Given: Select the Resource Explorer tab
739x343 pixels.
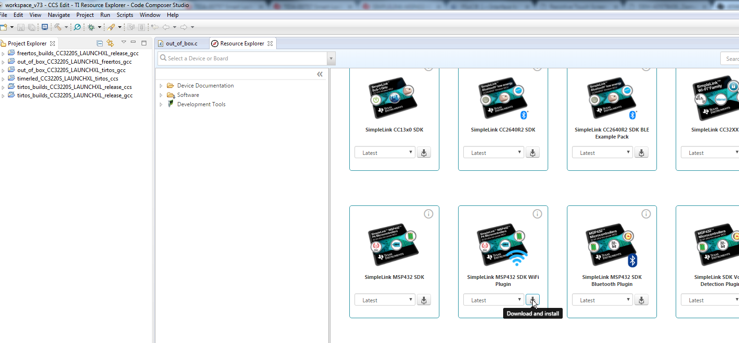Looking at the screenshot, I should click(x=242, y=44).
